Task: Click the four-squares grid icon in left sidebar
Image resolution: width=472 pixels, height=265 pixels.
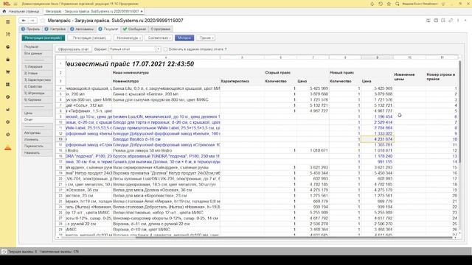Action: coord(8,85)
